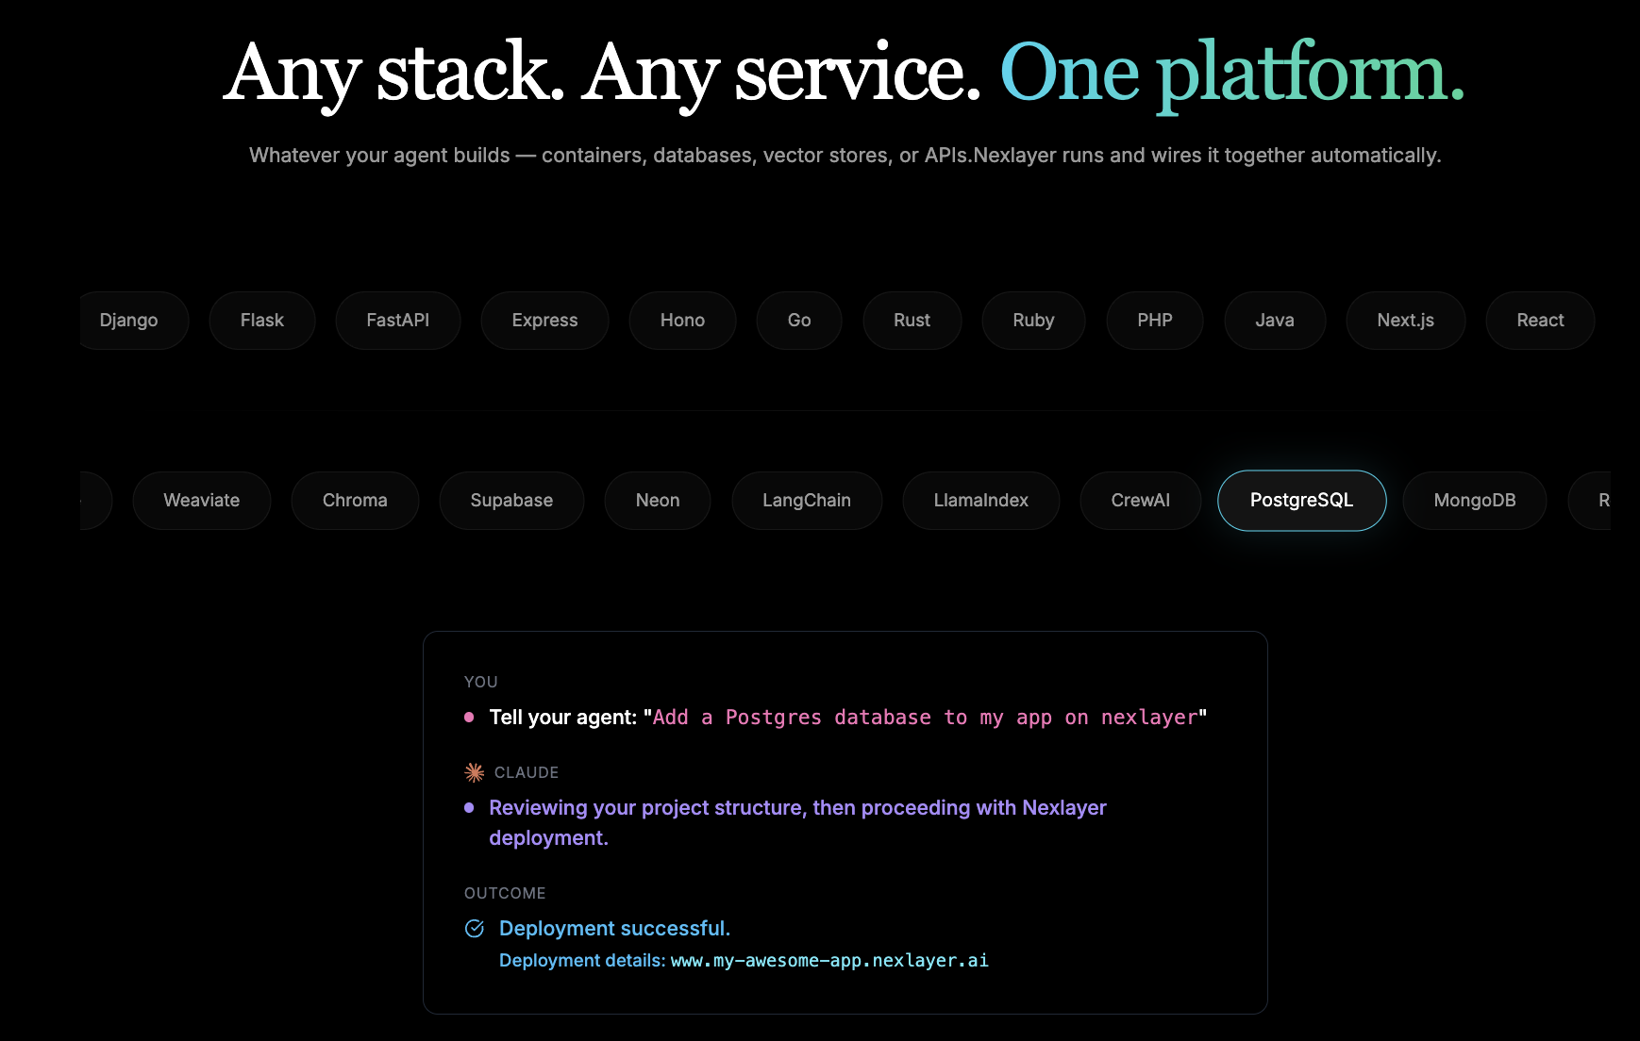The width and height of the screenshot is (1640, 1041).
Task: Click the 'CLAUDE' section label
Action: tap(527, 772)
